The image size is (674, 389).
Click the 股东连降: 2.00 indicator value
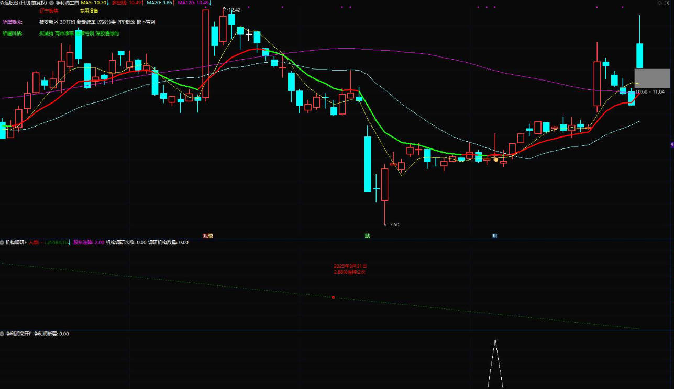point(89,242)
